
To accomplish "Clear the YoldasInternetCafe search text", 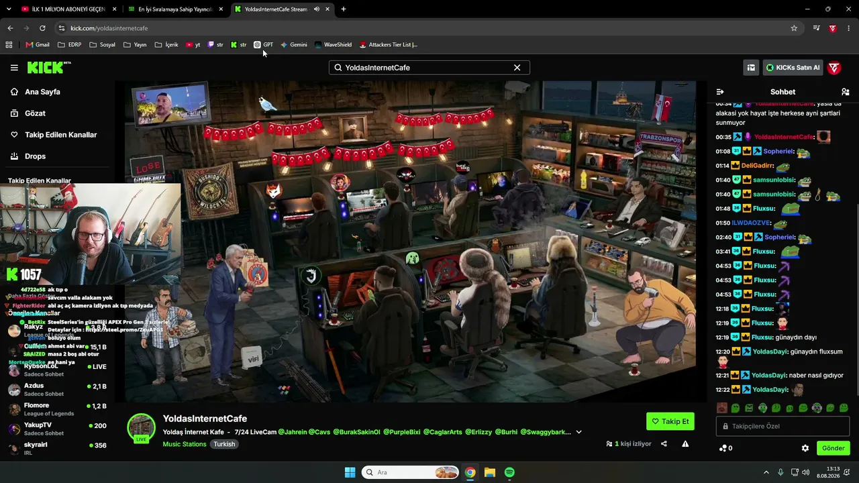I will coord(517,68).
